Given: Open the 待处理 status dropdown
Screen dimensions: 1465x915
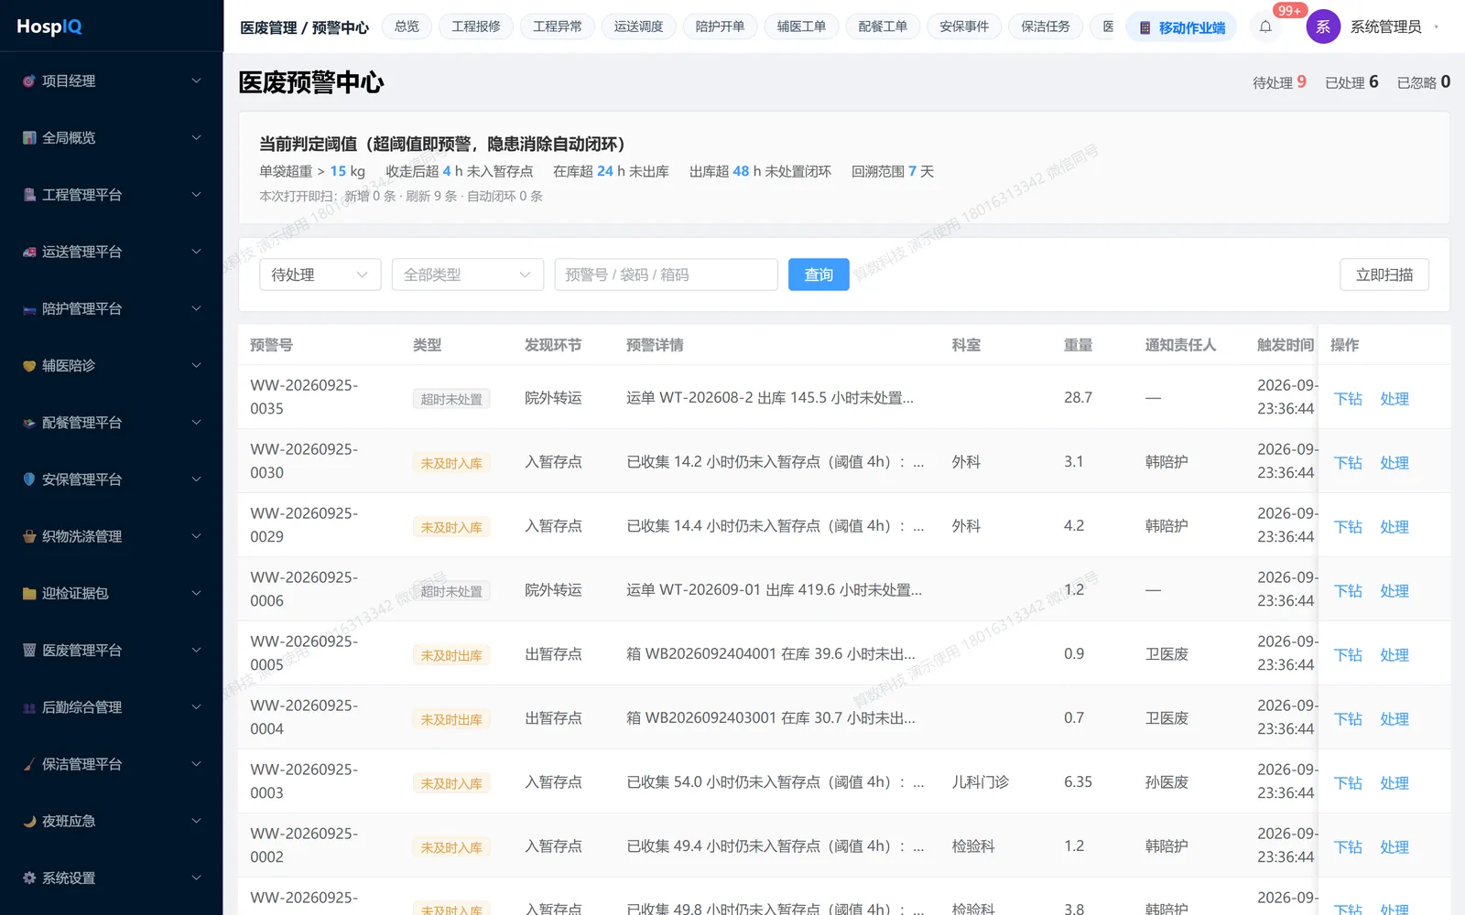Looking at the screenshot, I should [x=320, y=274].
